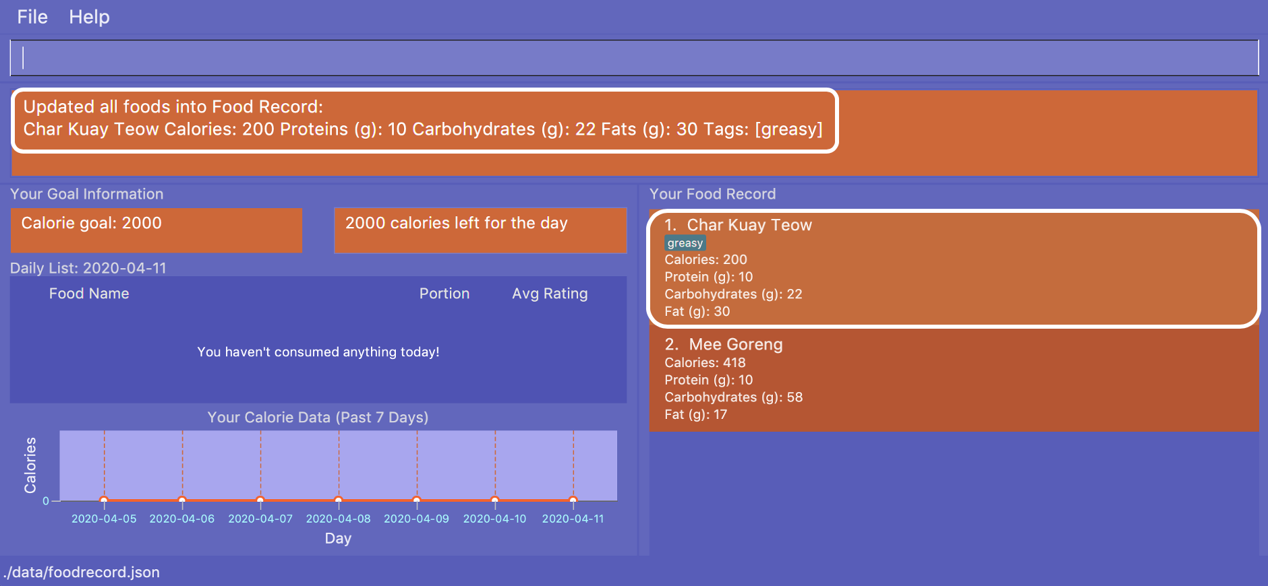1268x586 pixels.
Task: Click the Your Goal Information heading
Action: click(x=87, y=194)
